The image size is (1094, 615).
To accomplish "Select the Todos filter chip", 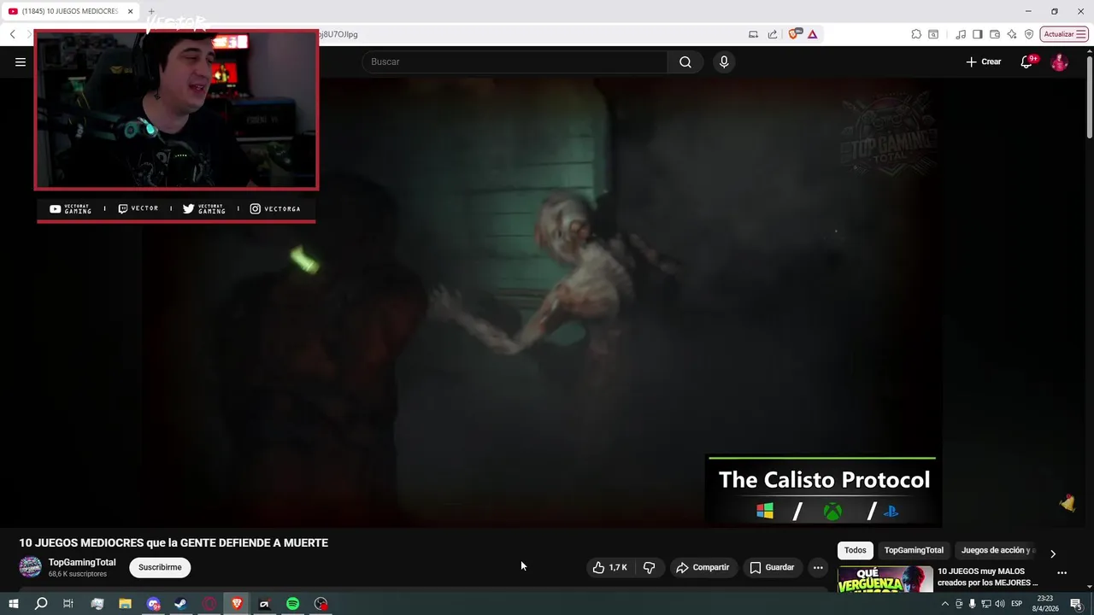I will (x=856, y=550).
